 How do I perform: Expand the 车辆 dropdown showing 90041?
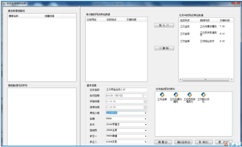(145, 119)
